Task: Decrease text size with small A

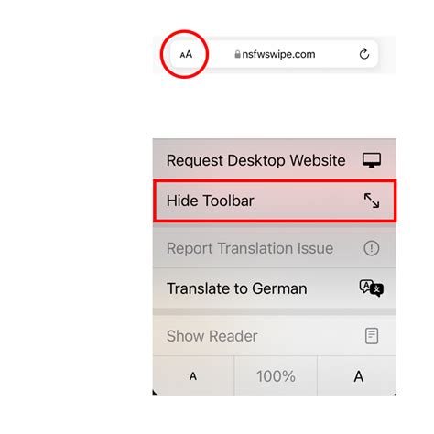Action: point(193,376)
